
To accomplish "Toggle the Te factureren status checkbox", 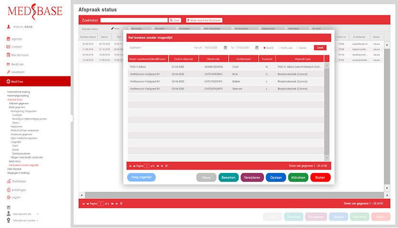I will click(233, 28).
